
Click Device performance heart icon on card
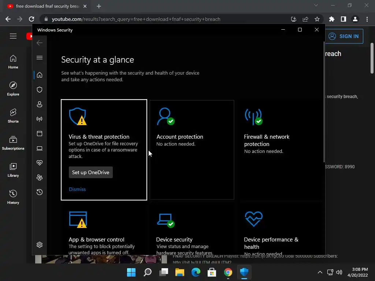coord(254,219)
